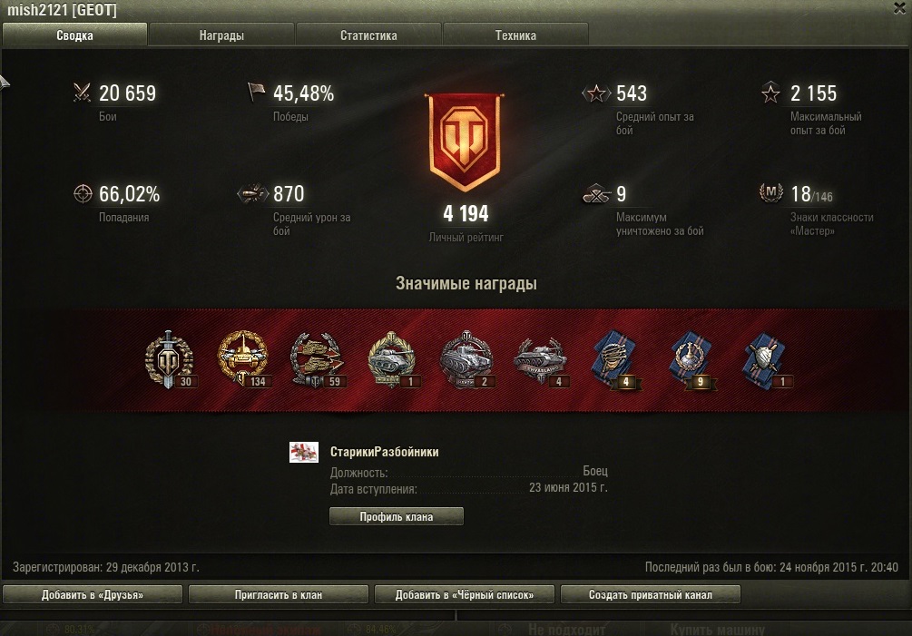Click the Mastery badge M icon
Image resolution: width=912 pixels, height=636 pixels.
click(770, 192)
